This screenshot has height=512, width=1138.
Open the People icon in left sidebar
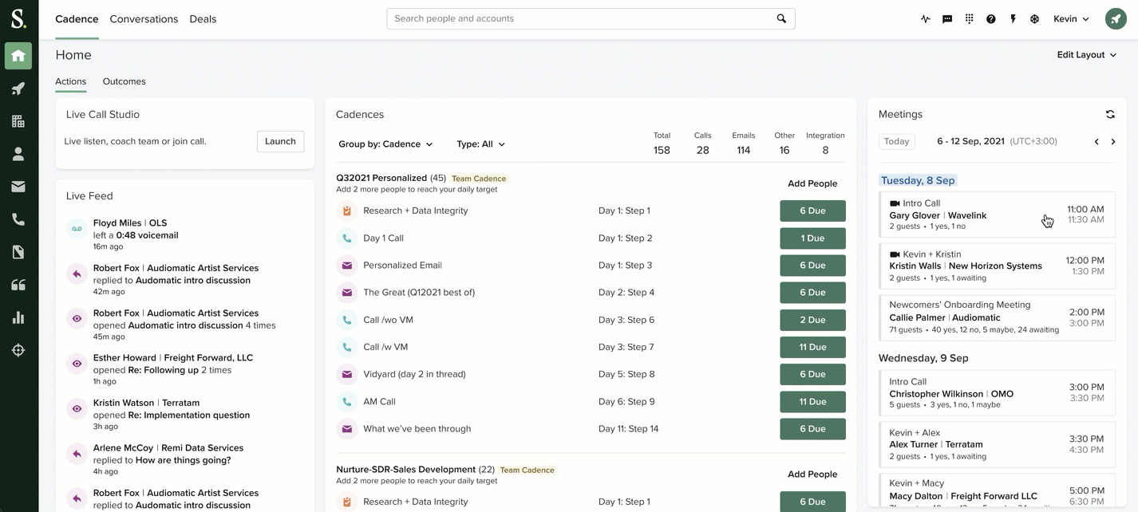point(18,154)
